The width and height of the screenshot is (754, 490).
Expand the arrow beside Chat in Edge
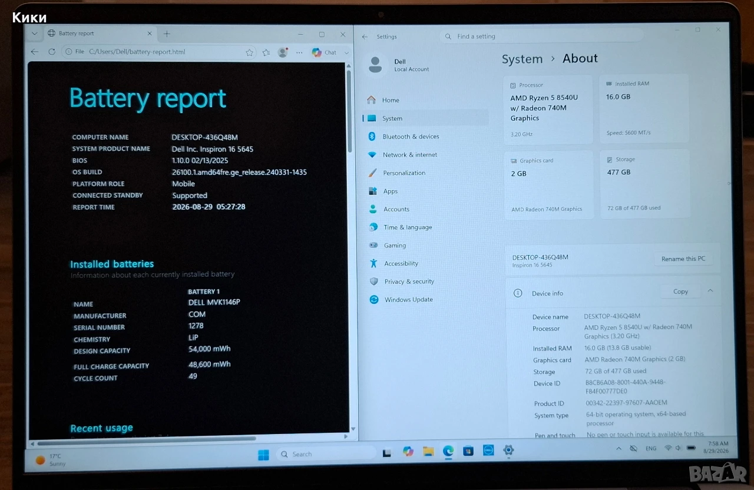(346, 52)
